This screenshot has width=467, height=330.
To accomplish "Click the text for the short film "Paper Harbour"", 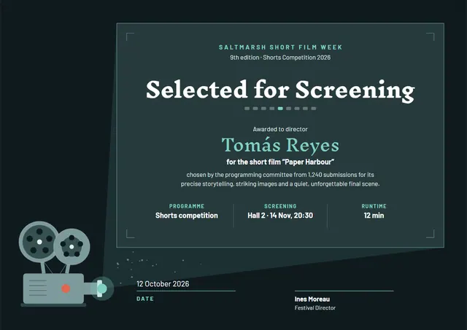I will tap(280, 162).
